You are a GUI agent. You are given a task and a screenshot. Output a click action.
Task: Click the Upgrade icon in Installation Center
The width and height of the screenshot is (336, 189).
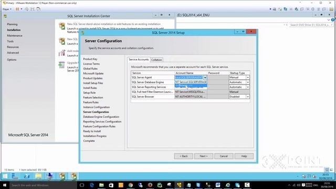[62, 65]
